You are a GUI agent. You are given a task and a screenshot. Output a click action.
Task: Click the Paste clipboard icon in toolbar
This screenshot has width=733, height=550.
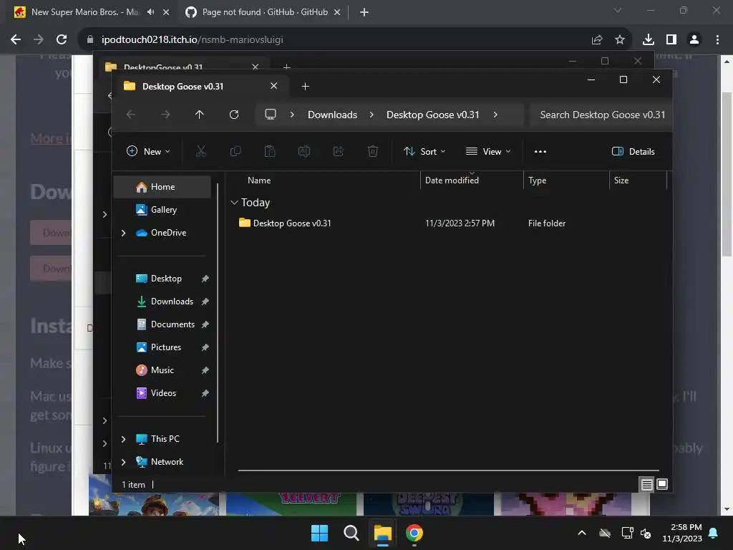270,151
